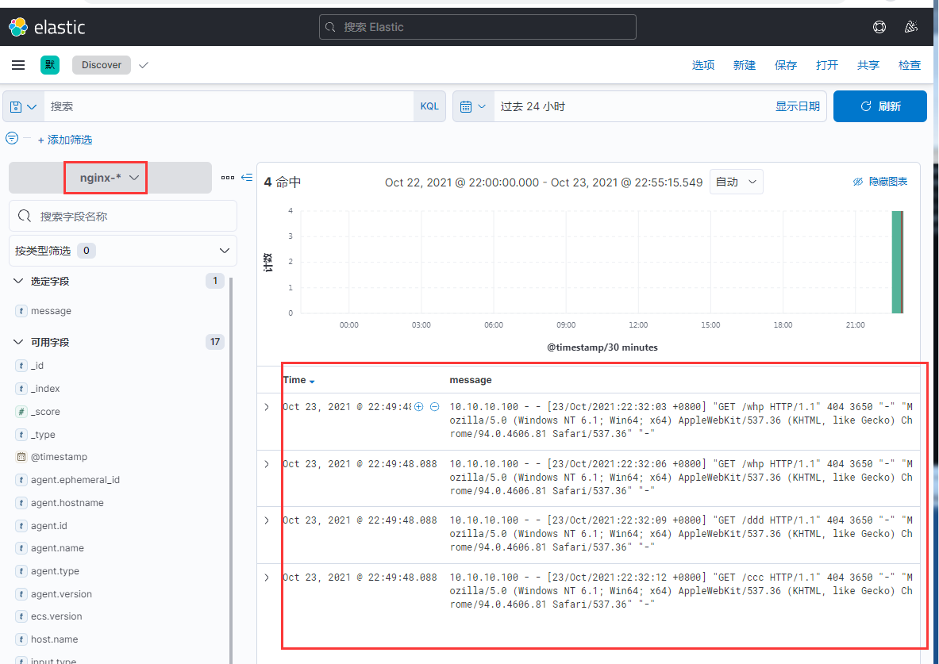Focus the 搜索 Elastic input
Screen dimensions: 939x664
coord(478,27)
